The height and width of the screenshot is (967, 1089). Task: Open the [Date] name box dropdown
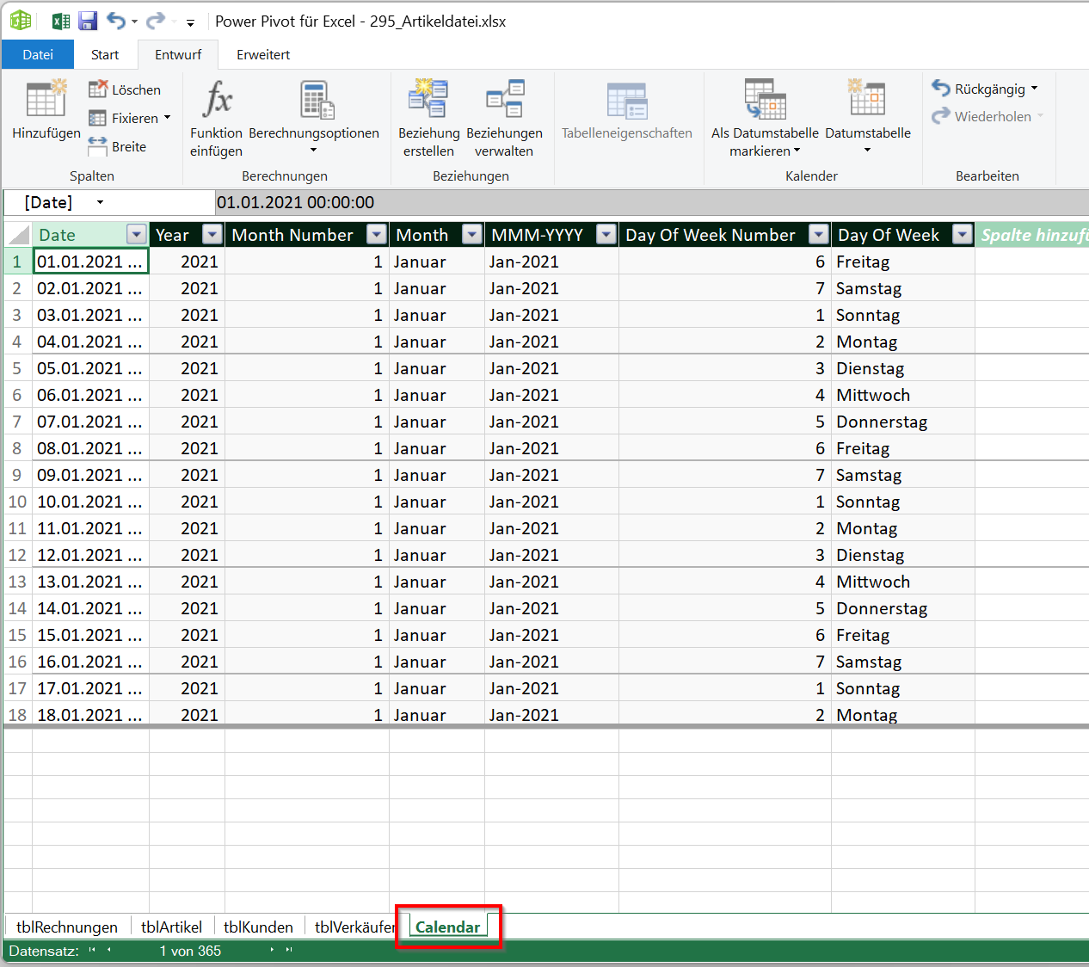100,202
